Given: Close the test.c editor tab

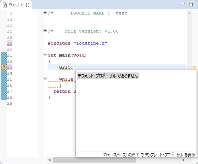Looking at the screenshot, I should [x=28, y=5].
